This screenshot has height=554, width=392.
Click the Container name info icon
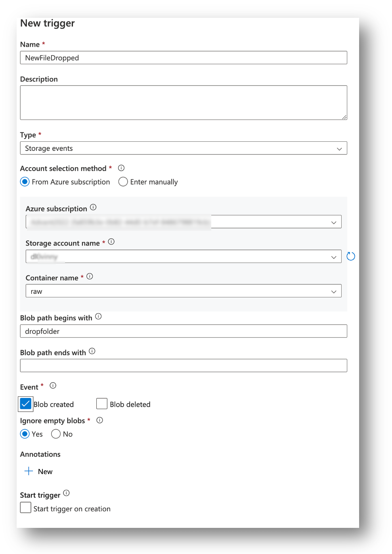90,276
